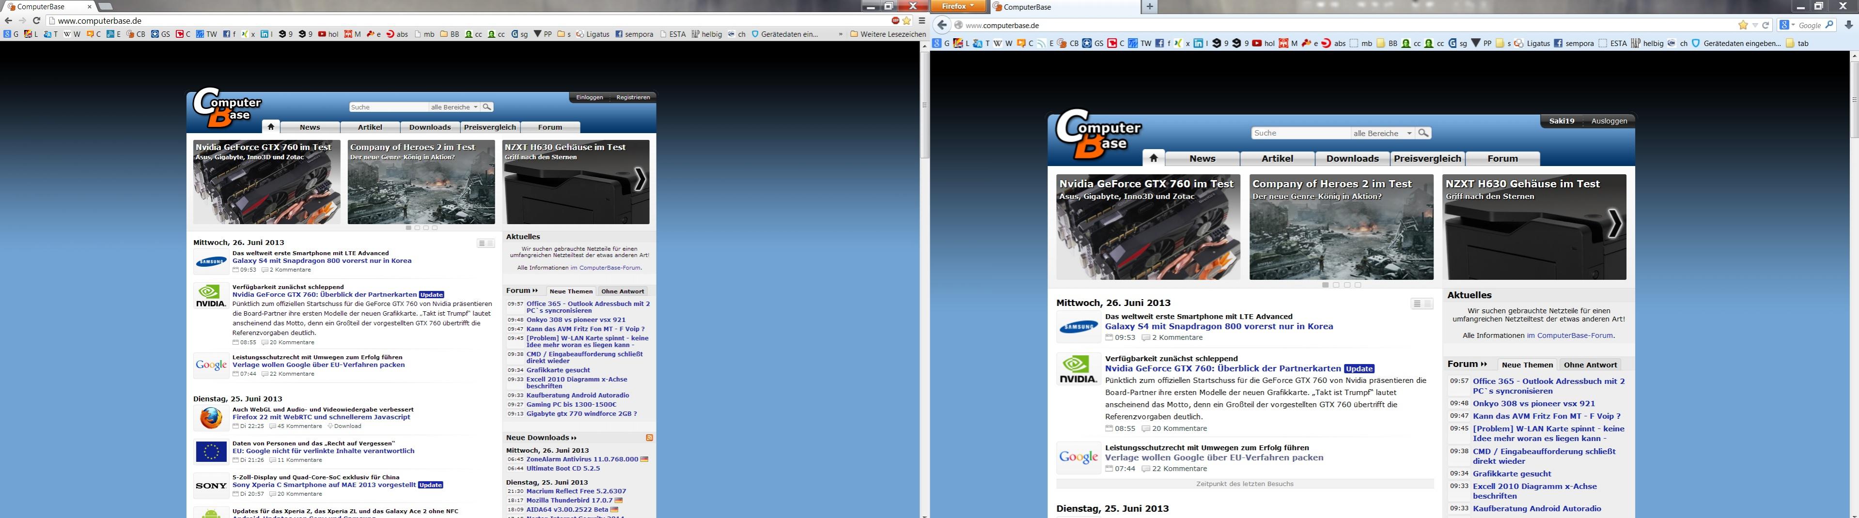Click 'Registrieren' in Chrome's ComputerBase header
Screen dimensions: 1859x518
633,97
